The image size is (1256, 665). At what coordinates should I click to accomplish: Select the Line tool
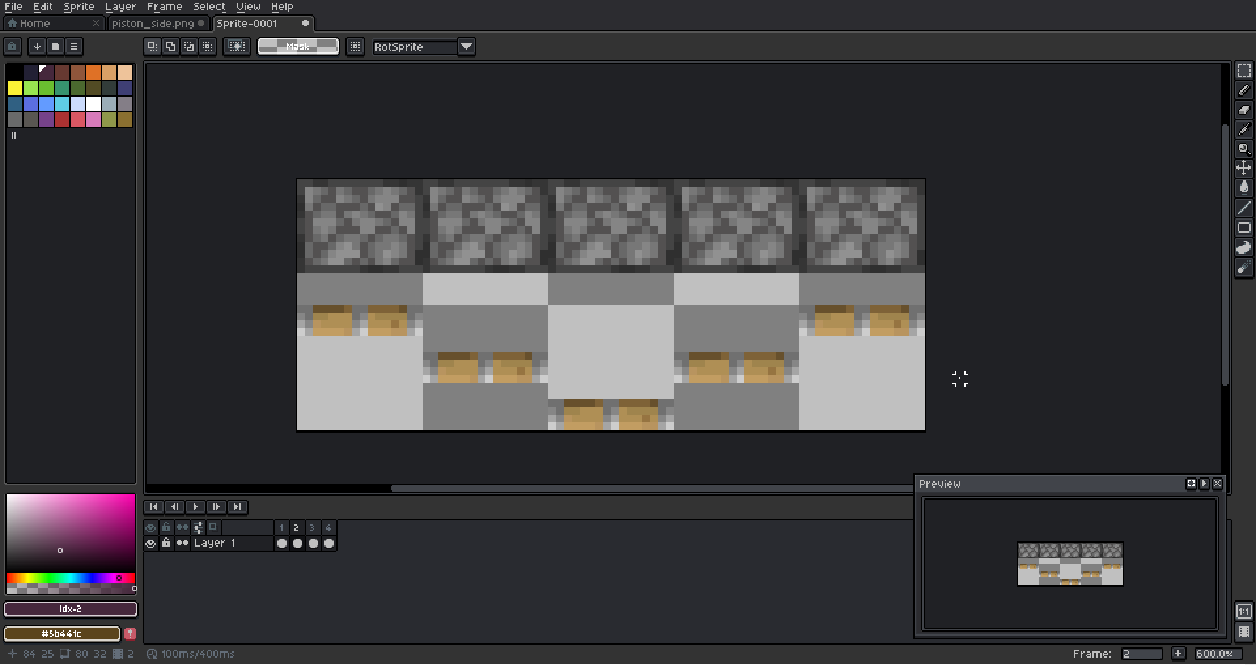tap(1244, 208)
